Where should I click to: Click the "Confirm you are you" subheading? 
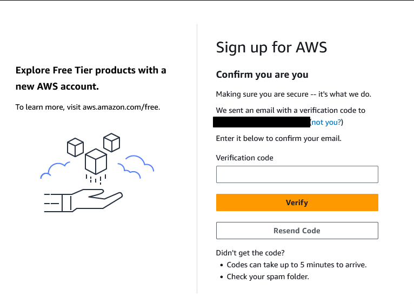(262, 75)
